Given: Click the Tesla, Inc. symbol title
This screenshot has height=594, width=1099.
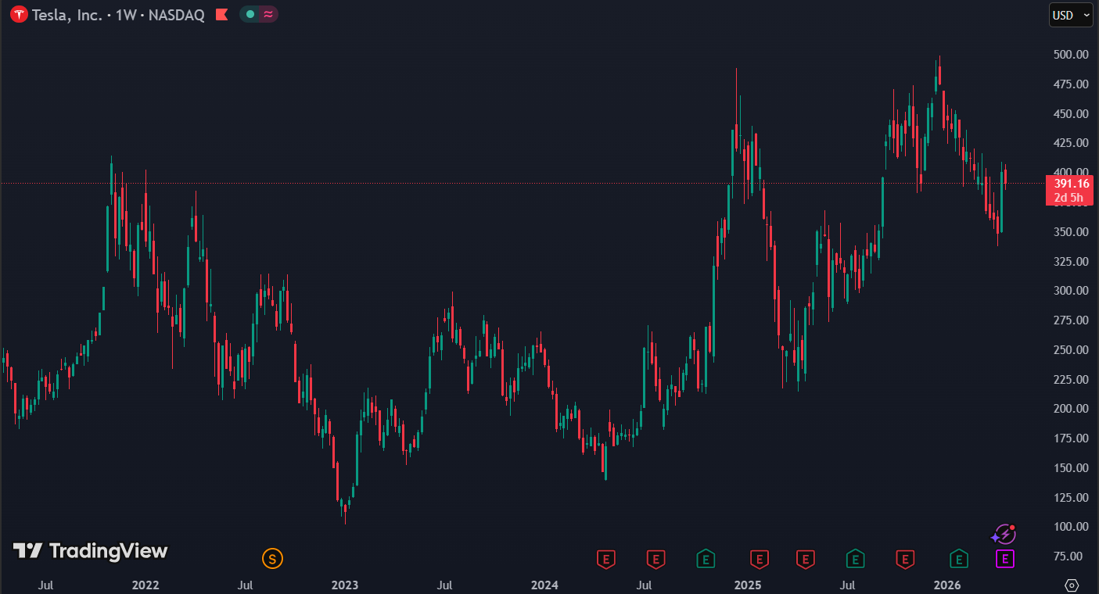Looking at the screenshot, I should pos(66,15).
